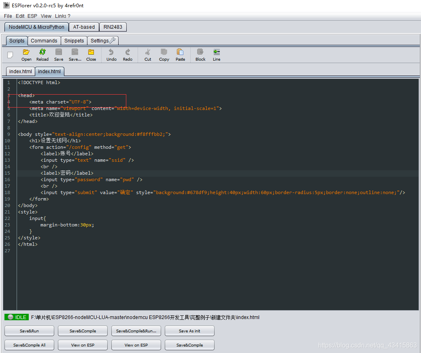Open the Settings tab with wrench icon
Image resolution: width=421 pixels, height=353 pixels.
102,40
